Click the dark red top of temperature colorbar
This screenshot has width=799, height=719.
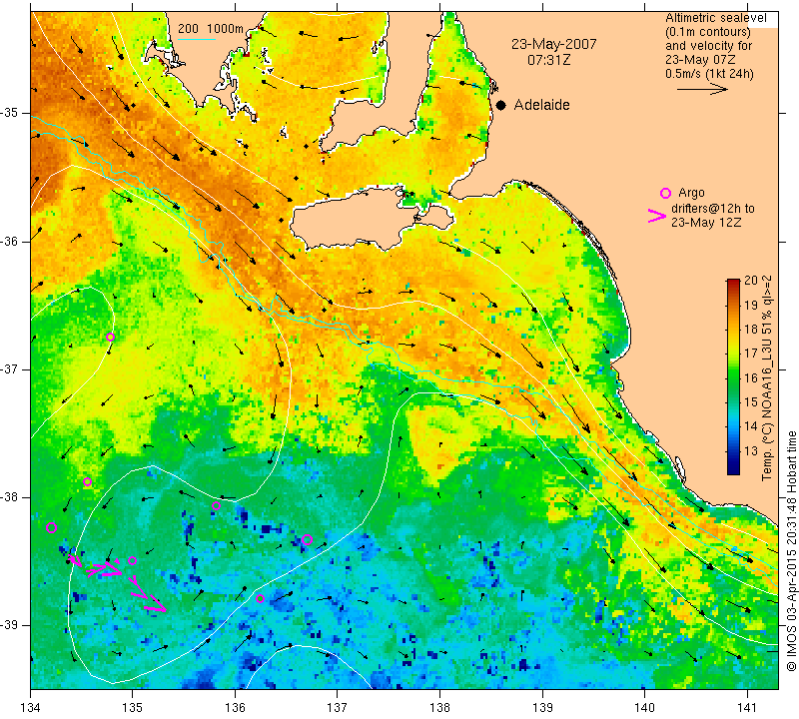[x=733, y=283]
